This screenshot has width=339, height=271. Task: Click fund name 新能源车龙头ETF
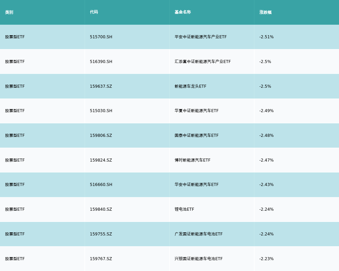(191, 86)
